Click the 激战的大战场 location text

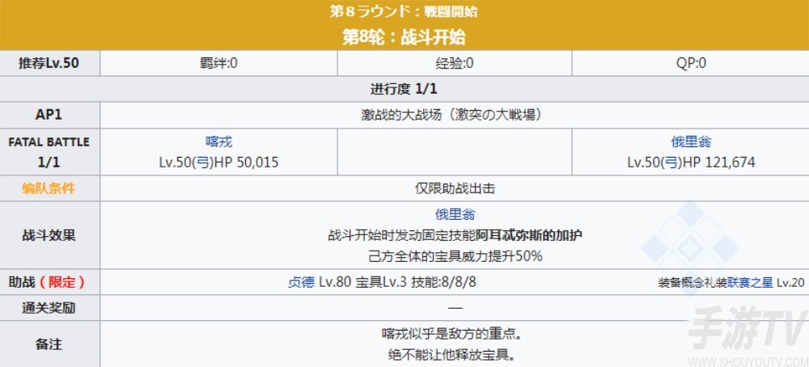pyautogui.click(x=451, y=115)
